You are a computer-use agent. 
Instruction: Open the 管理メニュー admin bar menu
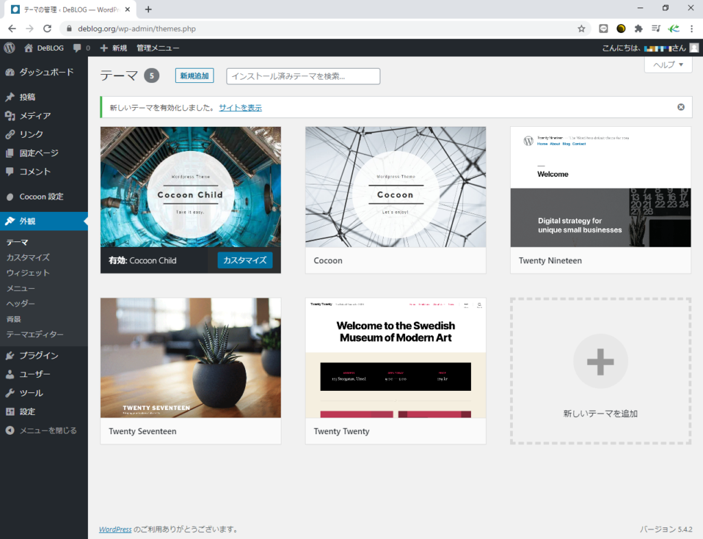(158, 48)
